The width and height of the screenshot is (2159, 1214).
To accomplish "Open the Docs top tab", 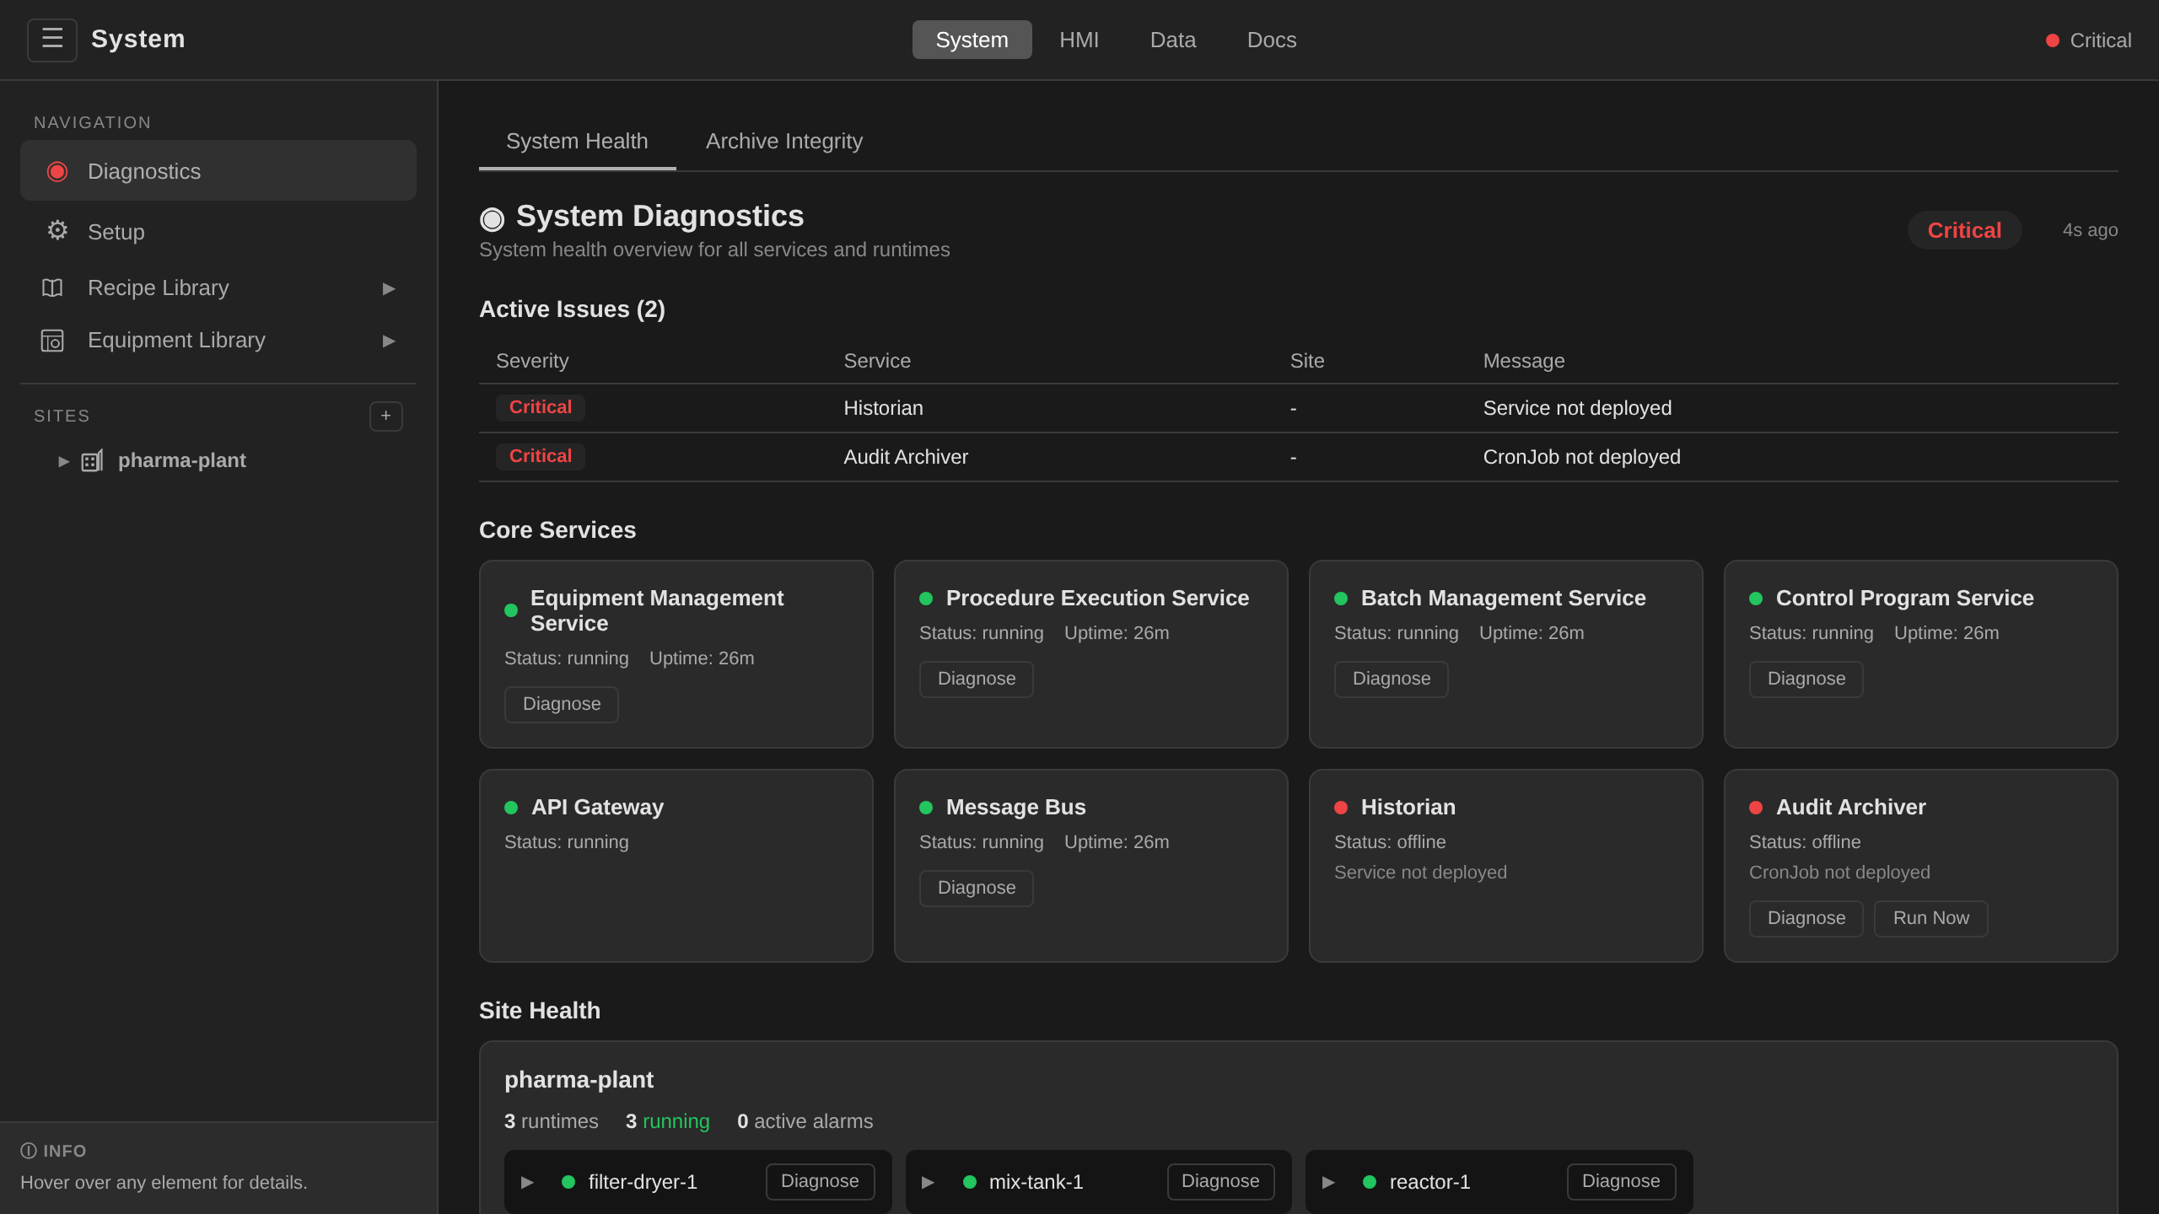I will point(1272,40).
